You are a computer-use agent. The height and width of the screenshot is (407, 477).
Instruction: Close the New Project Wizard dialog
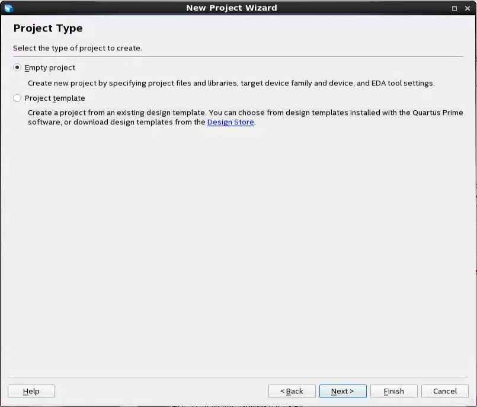[x=466, y=8]
